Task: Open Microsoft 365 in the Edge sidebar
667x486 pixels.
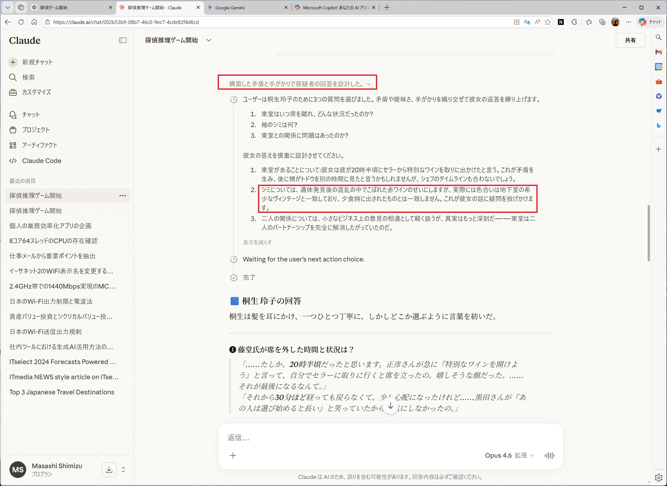Action: 658,96
